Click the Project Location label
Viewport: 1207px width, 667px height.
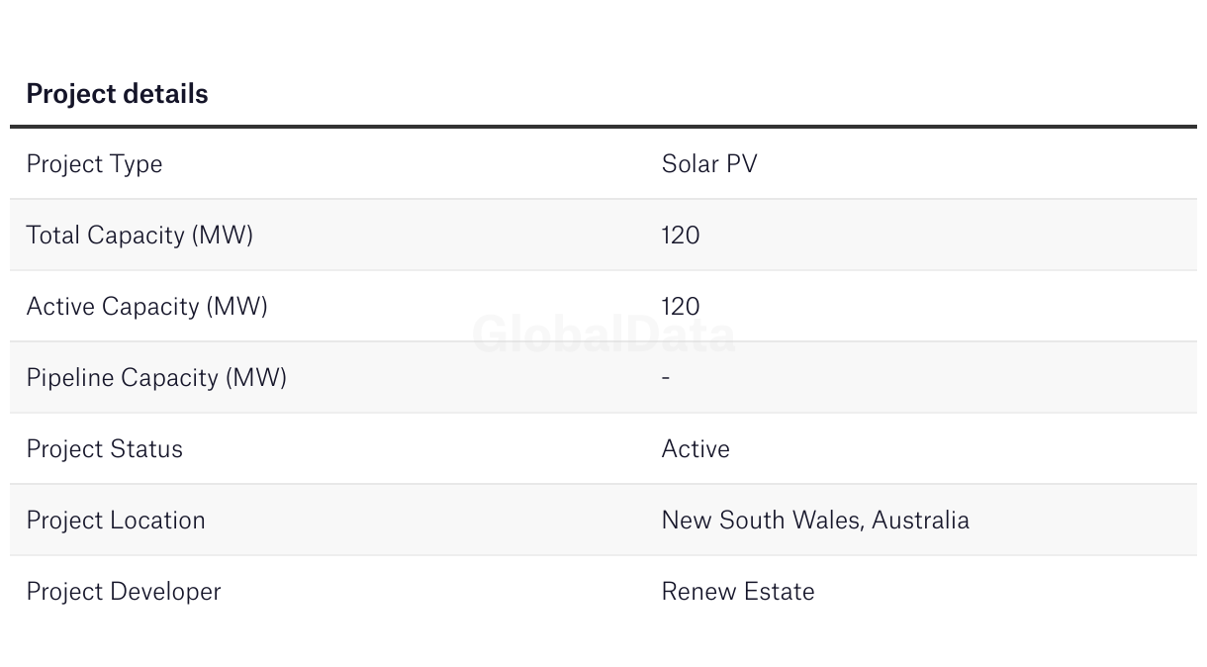coord(116,521)
